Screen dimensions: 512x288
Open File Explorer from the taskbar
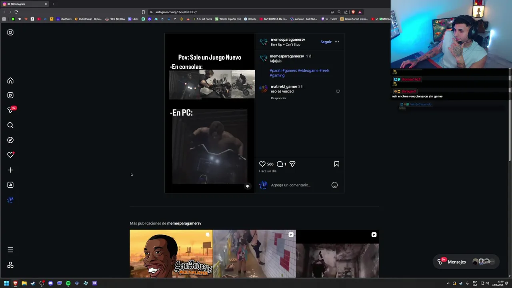click(x=24, y=283)
